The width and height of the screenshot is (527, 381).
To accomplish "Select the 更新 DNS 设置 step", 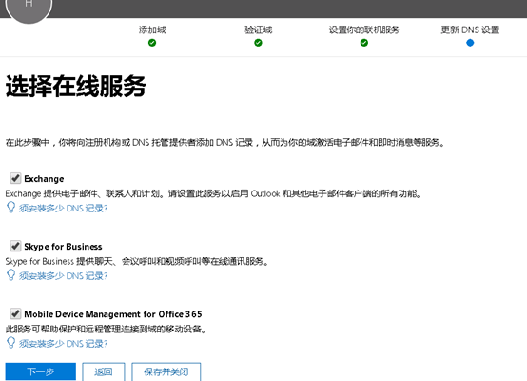I will click(x=470, y=30).
